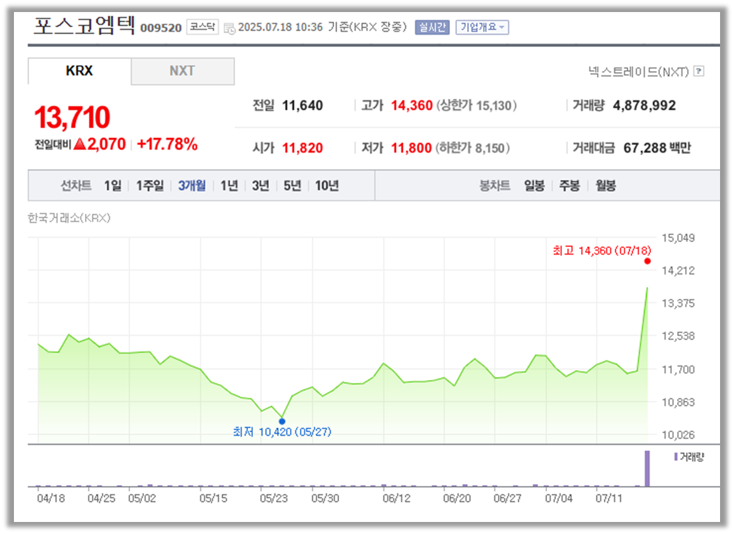The image size is (734, 534).
Task: Show the 월봉 monthly candle chart
Action: pyautogui.click(x=606, y=186)
